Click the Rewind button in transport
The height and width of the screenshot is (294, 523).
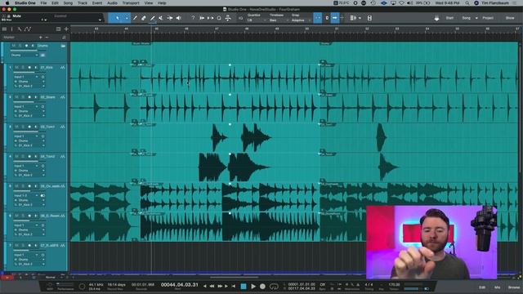[x=212, y=286]
